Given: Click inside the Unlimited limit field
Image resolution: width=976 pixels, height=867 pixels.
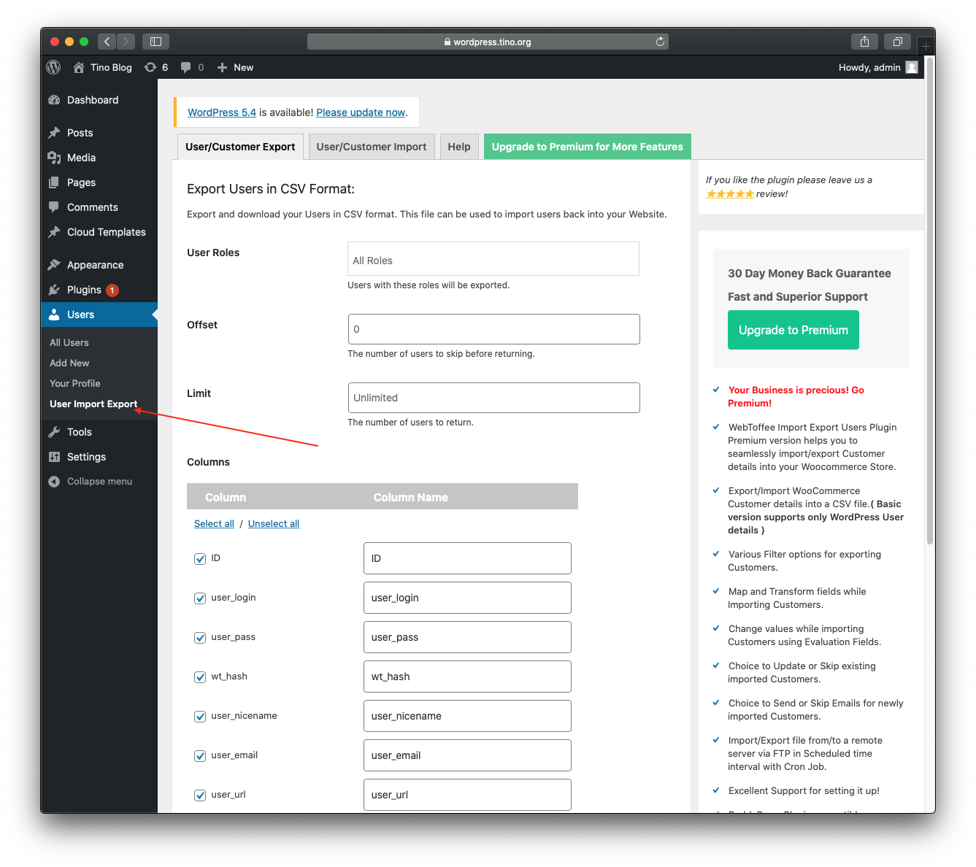Looking at the screenshot, I should 493,398.
